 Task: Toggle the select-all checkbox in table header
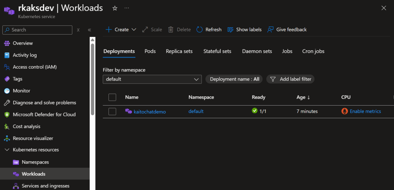pos(112,97)
